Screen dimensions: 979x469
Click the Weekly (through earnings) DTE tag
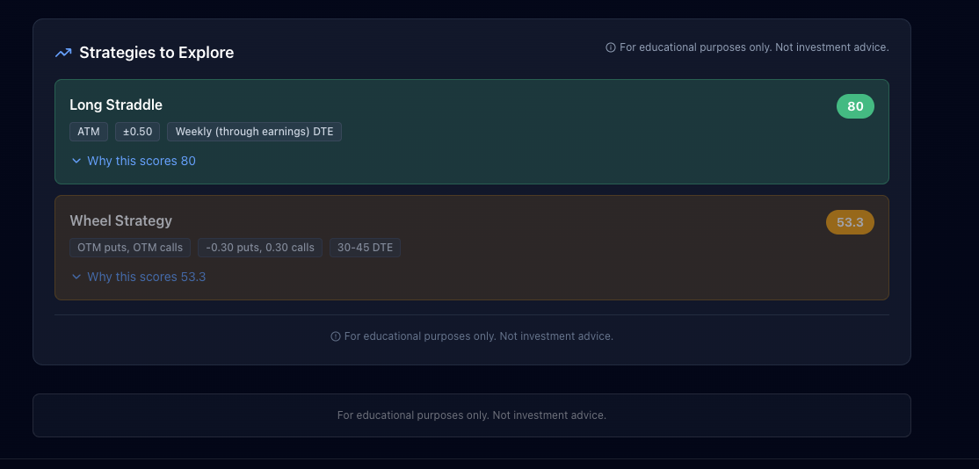point(254,132)
